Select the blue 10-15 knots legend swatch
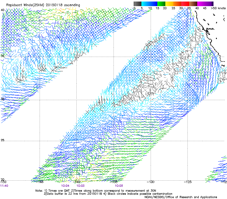The image size is (227, 199). pos(153,4)
